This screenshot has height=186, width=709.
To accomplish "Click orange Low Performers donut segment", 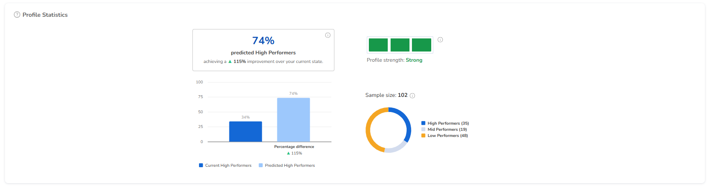I will click(x=368, y=130).
